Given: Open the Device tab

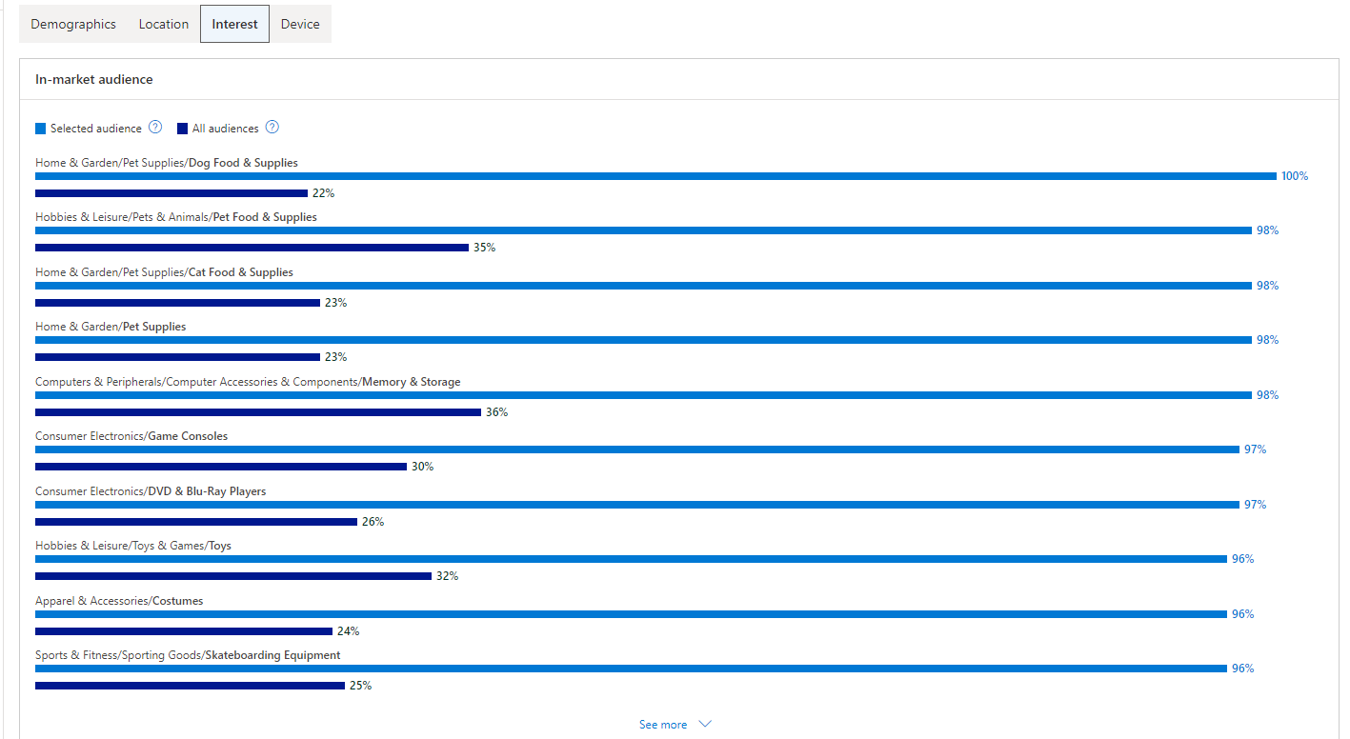Looking at the screenshot, I should (x=300, y=24).
